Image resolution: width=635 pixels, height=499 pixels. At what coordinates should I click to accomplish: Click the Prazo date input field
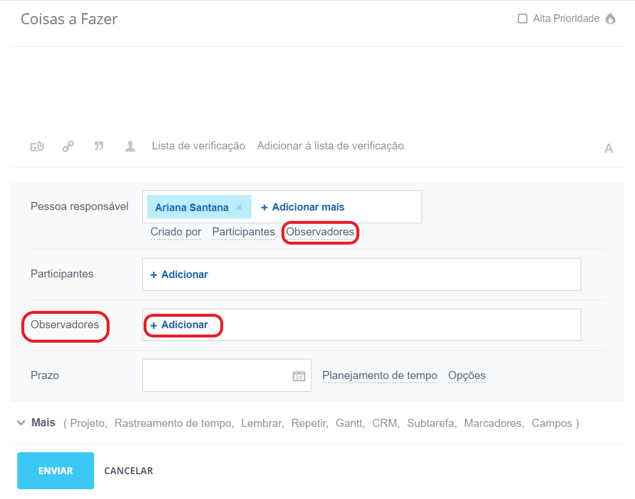pyautogui.click(x=216, y=376)
